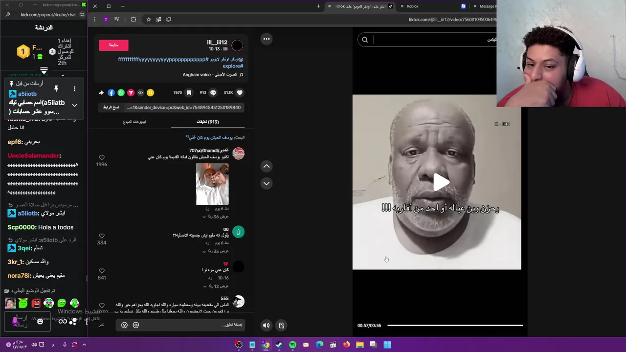
Task: Insert emoji in the comment box
Action: pos(124,325)
